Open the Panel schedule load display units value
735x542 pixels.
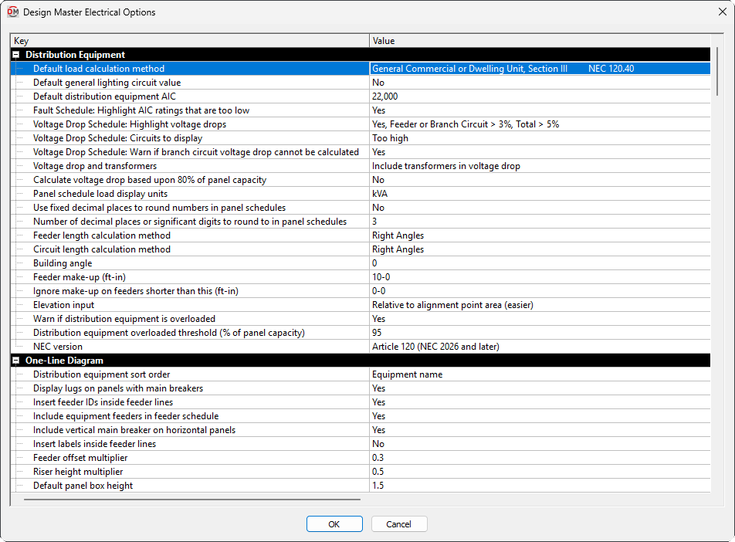click(x=539, y=194)
